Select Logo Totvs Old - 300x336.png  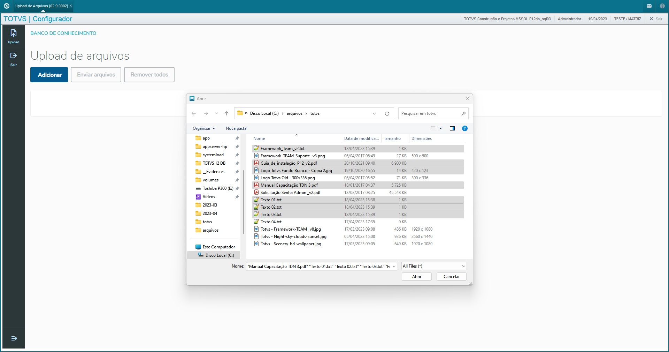[x=358, y=178]
